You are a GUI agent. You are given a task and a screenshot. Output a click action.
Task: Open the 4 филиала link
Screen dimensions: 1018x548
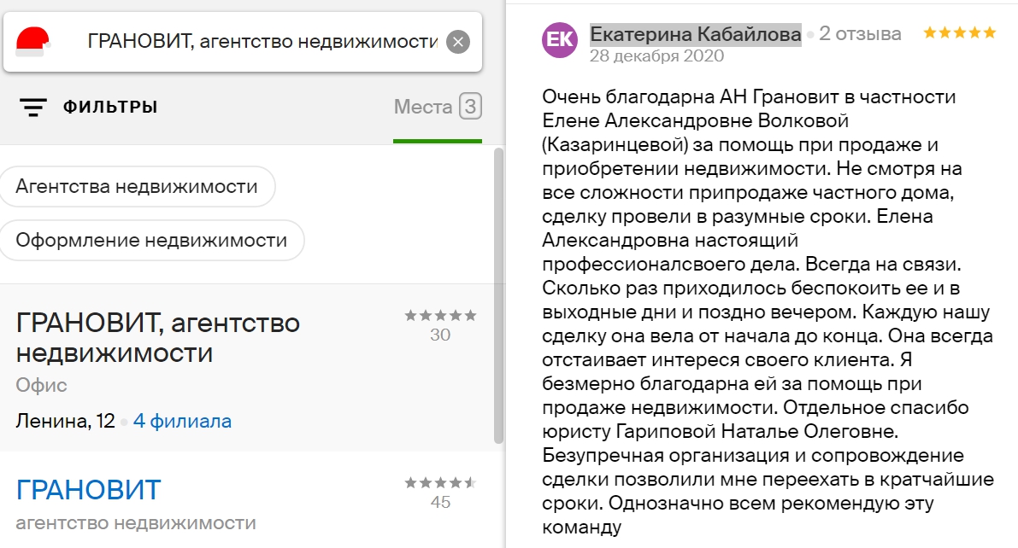(x=182, y=421)
